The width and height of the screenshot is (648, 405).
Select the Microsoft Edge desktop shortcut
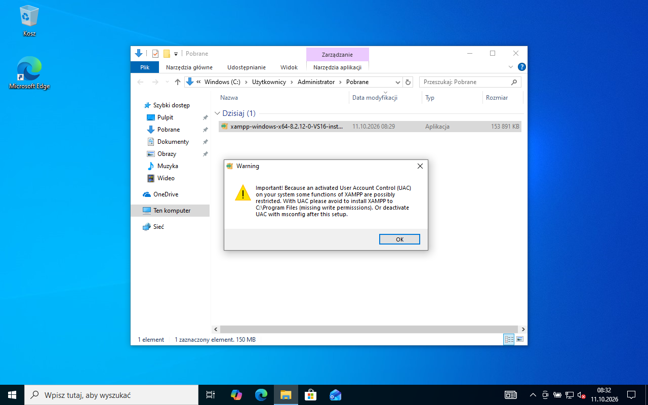point(29,73)
